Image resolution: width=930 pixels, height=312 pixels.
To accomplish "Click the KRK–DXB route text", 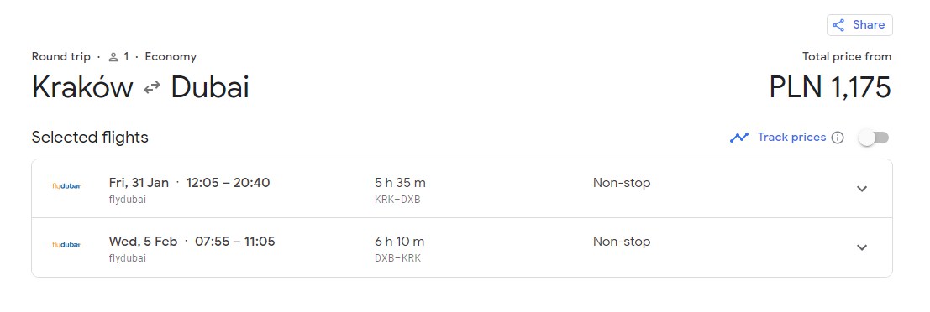I will click(x=397, y=200).
